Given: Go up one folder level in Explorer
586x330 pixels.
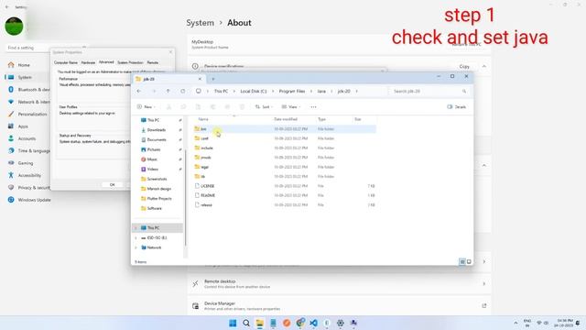Looking at the screenshot, I should [168, 92].
